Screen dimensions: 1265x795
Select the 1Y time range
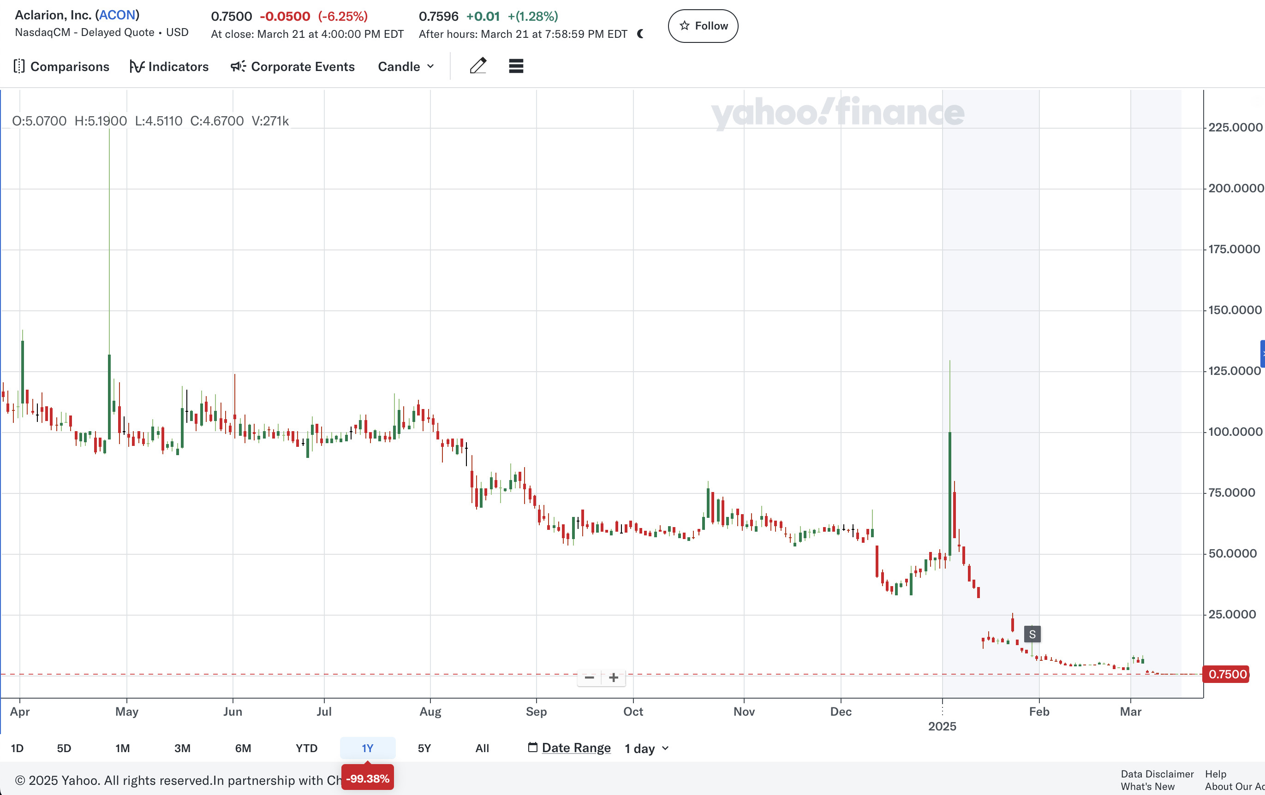pos(367,748)
